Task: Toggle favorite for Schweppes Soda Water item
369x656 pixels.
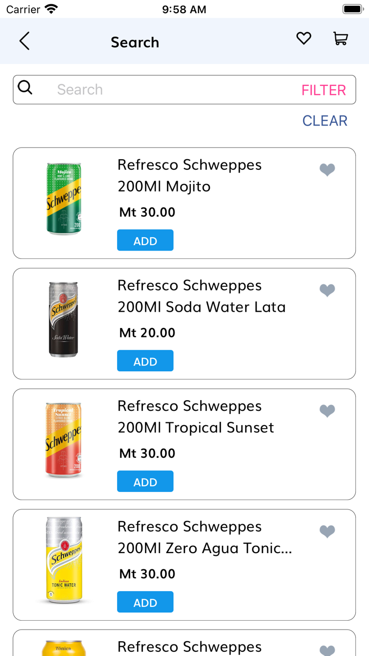Action: [327, 290]
